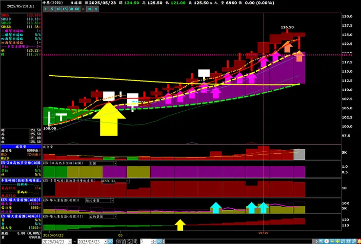Open the 五均量圖 dropdown in 爆大量看盤 III panel

point(115,217)
